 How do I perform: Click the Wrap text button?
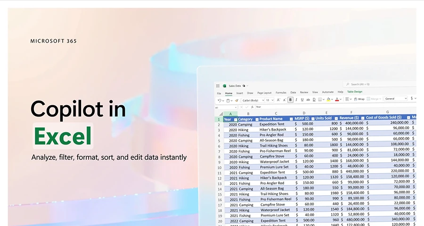(359, 99)
